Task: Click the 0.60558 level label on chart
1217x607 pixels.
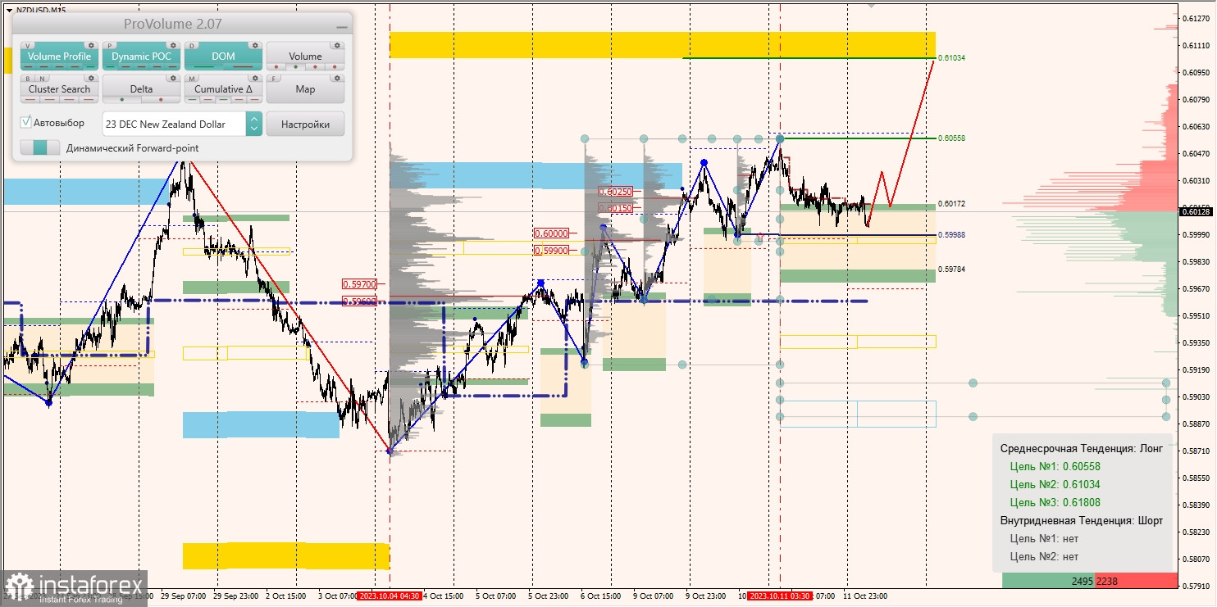Action: (x=953, y=138)
